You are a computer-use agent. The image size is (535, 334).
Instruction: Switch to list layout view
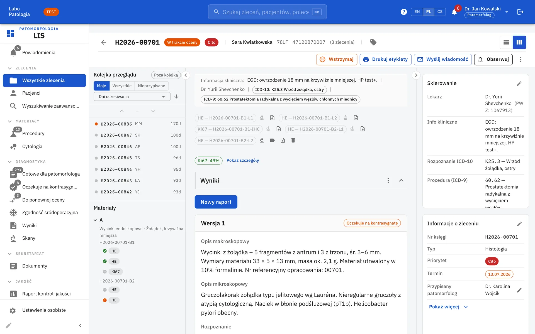(x=506, y=42)
